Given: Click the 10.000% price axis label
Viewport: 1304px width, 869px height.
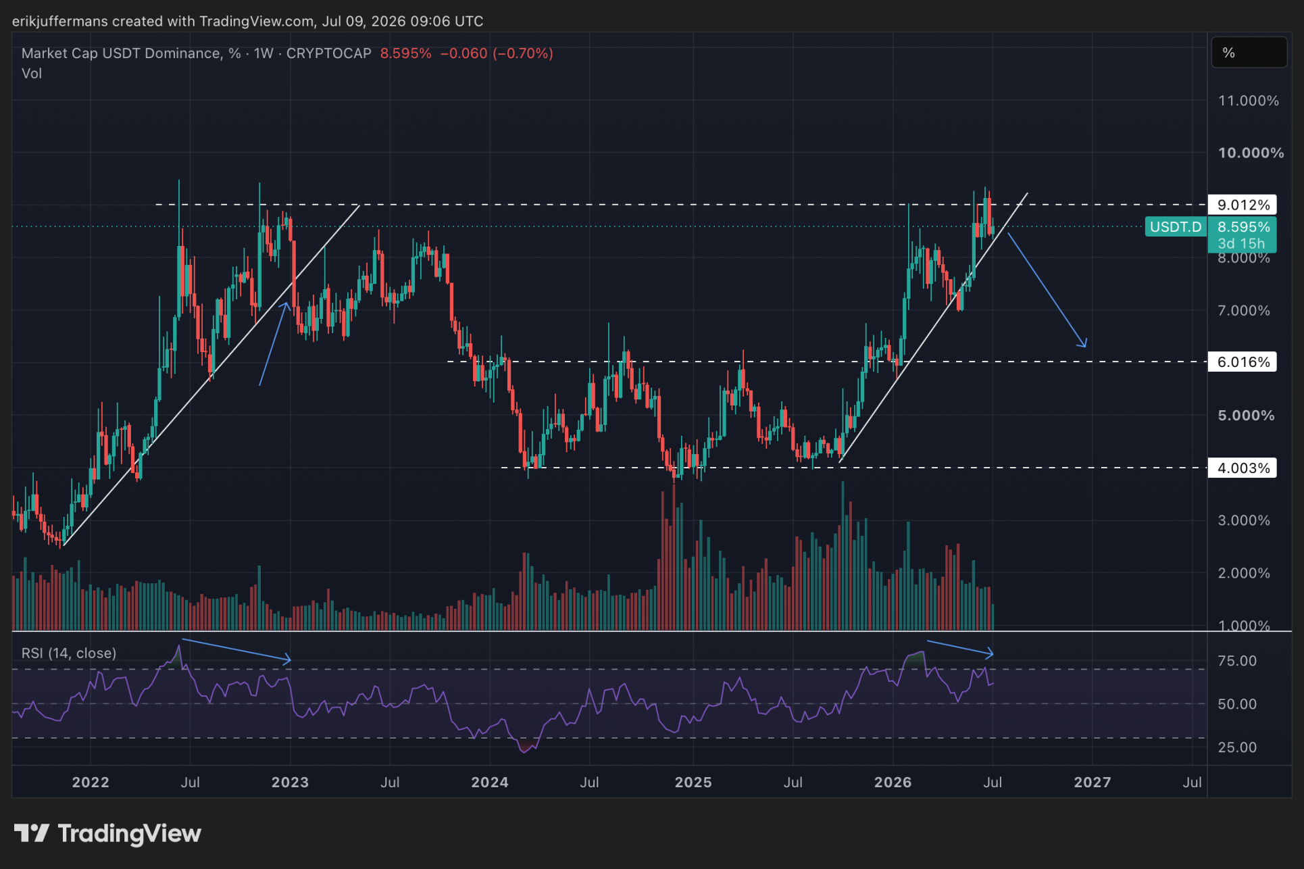Looking at the screenshot, I should click(x=1251, y=153).
